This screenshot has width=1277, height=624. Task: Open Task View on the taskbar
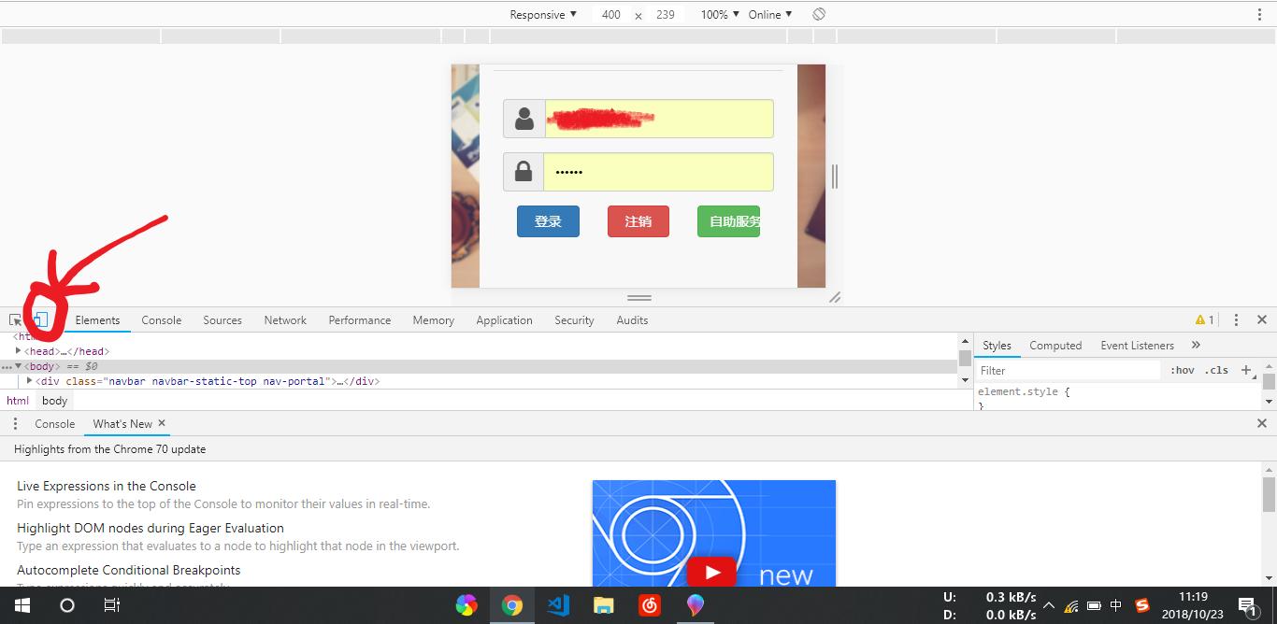(112, 605)
